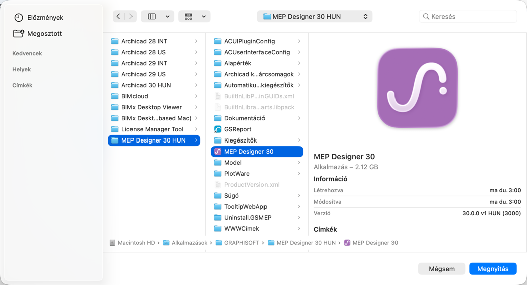
Task: Click MEP Designer 30 app in path bar
Action: pyautogui.click(x=371, y=243)
